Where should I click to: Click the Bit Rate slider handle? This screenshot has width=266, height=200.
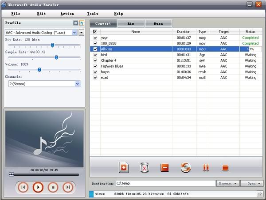coord(52,45)
